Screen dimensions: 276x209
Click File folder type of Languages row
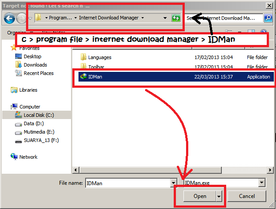point(257,57)
